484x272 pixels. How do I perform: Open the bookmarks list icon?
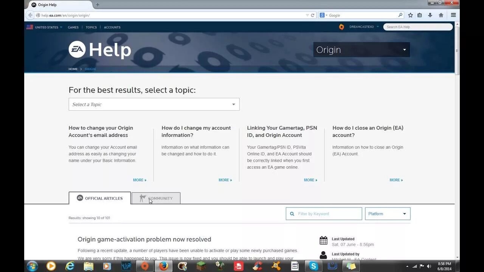420,15
